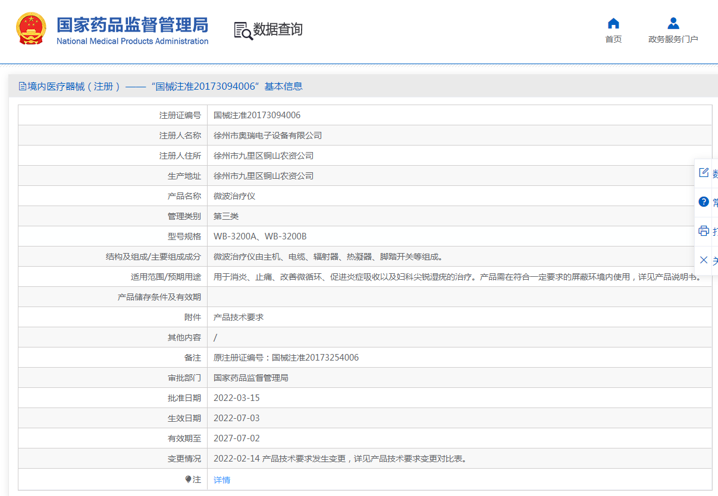Select the 原注册证编号 remark text
Viewport: 718px width, 496px height.
click(x=286, y=358)
